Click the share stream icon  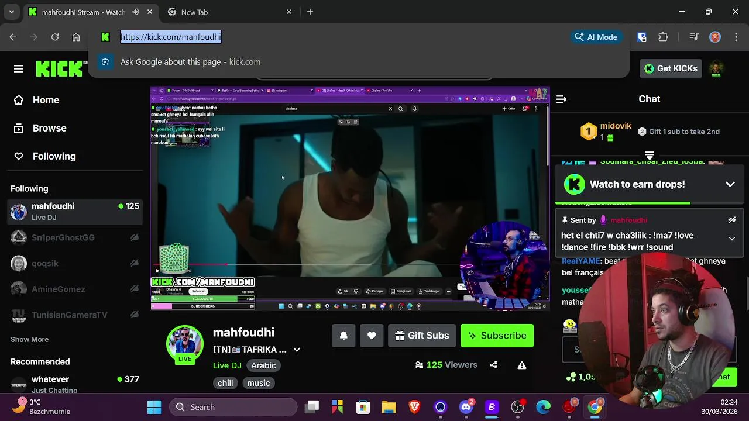(x=494, y=365)
